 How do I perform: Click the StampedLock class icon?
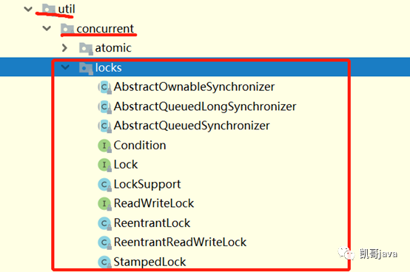point(104,262)
